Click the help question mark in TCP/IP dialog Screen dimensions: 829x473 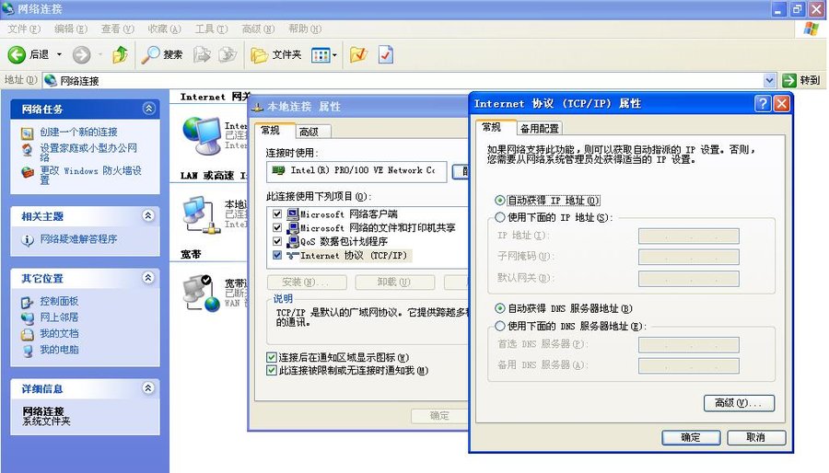[763, 104]
